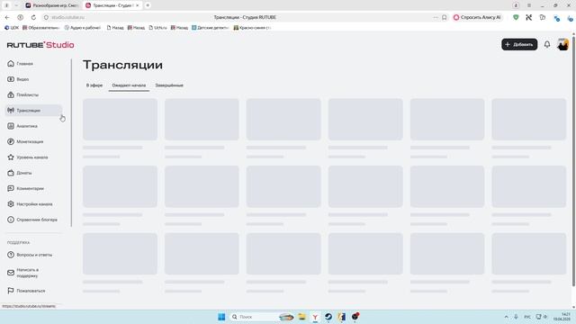Open File Explorer from taskbar

pyautogui.click(x=301, y=317)
